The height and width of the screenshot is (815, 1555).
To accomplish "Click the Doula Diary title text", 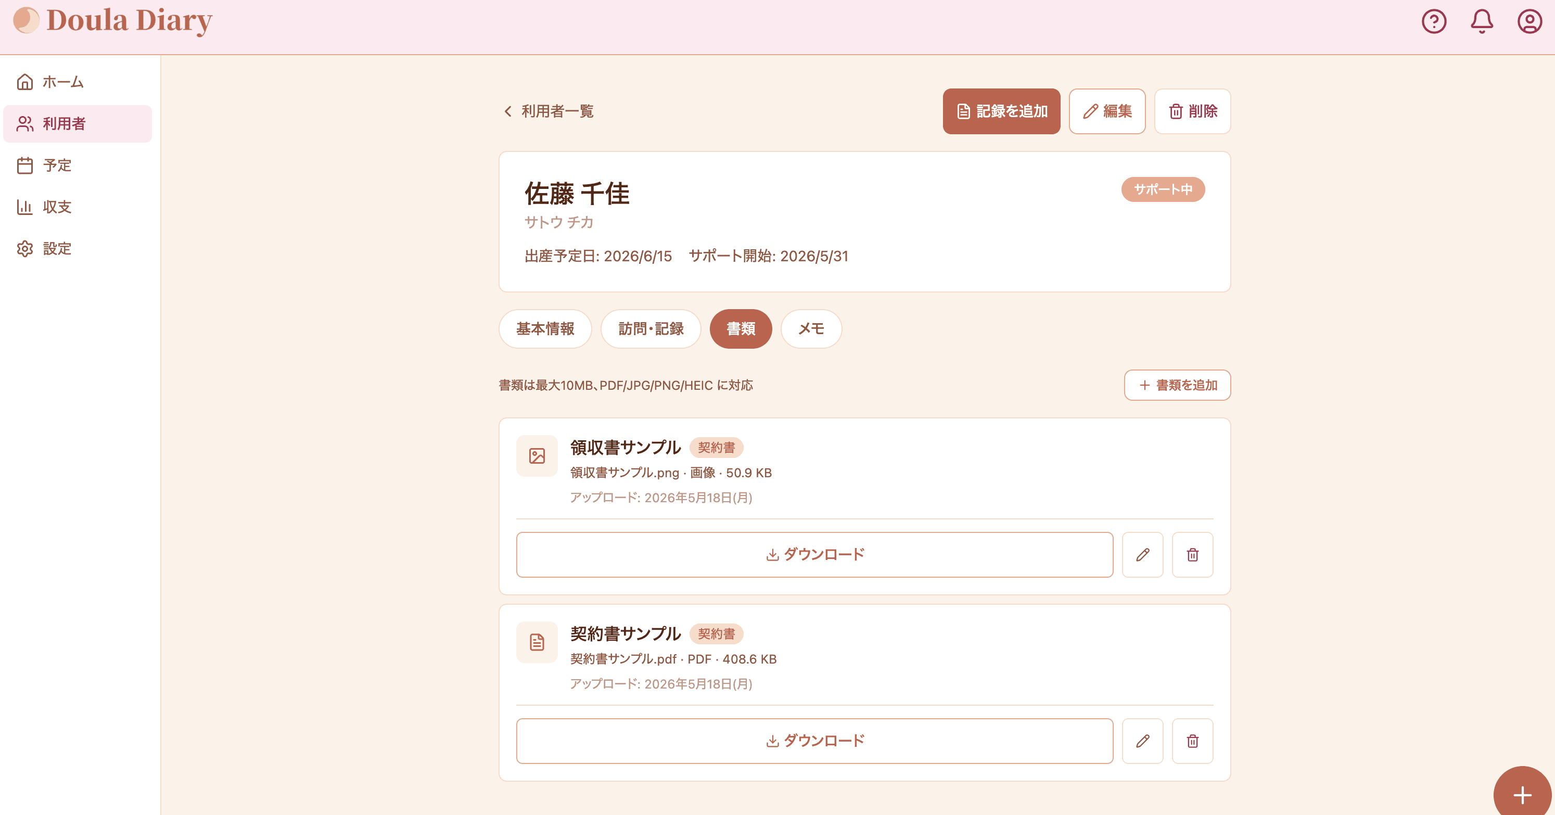I will [129, 21].
